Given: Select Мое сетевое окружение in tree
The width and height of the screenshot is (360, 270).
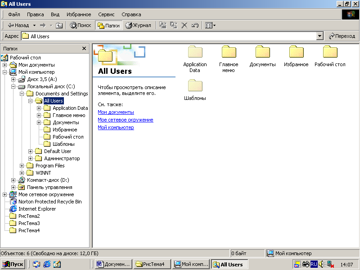Looking at the screenshot, I should pyautogui.click(x=46, y=194).
